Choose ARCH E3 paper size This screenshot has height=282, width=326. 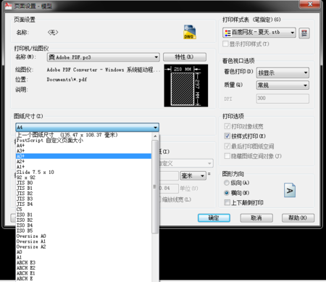click(83, 262)
